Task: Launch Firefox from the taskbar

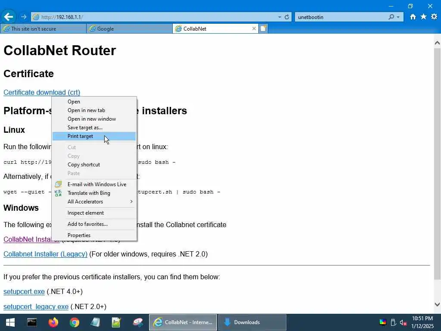Action: pyautogui.click(x=53, y=322)
